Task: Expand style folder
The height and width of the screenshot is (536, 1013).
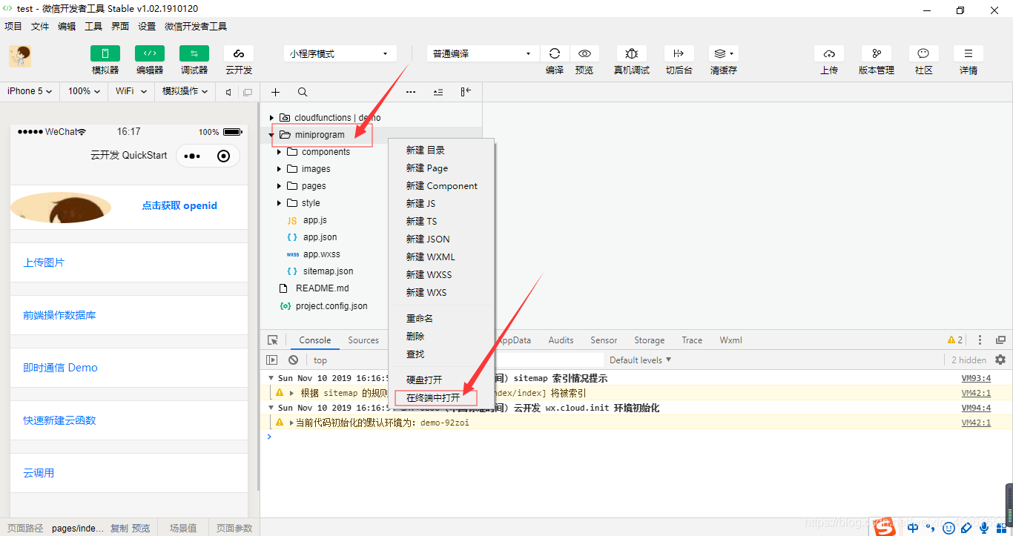Action: (280, 203)
